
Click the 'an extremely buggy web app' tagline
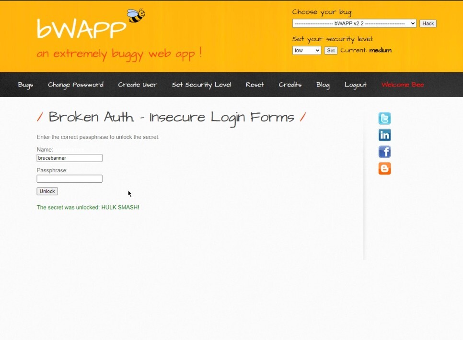[119, 54]
